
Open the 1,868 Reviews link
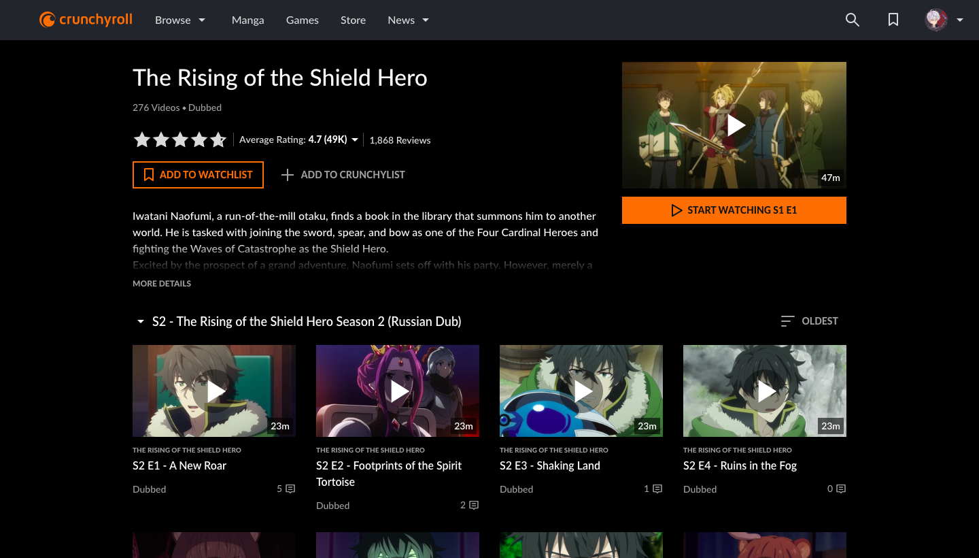[x=400, y=140]
